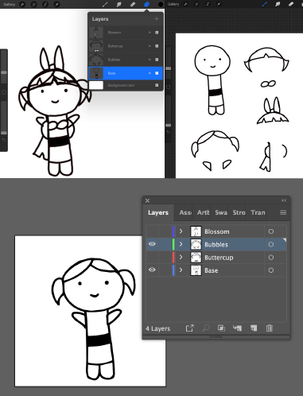The width and height of the screenshot is (303, 396).
Task: Hide the Base layer via eye icon
Action: click(152, 270)
